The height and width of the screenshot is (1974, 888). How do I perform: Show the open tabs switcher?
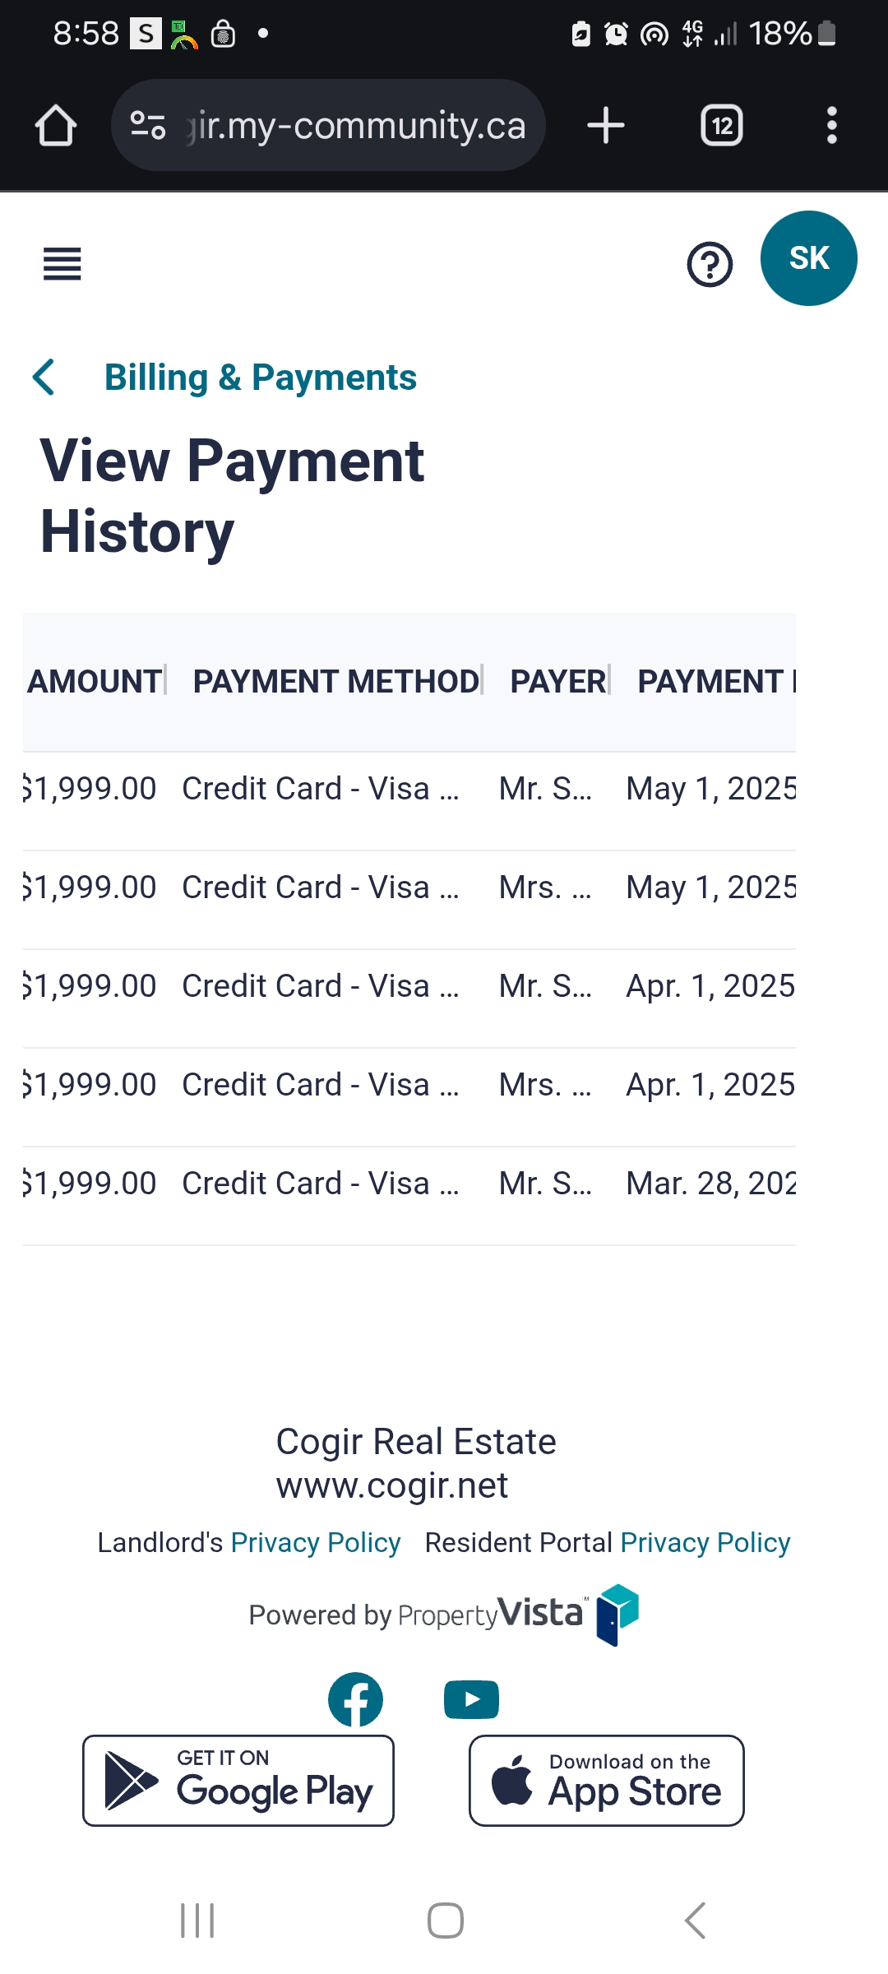click(x=721, y=126)
